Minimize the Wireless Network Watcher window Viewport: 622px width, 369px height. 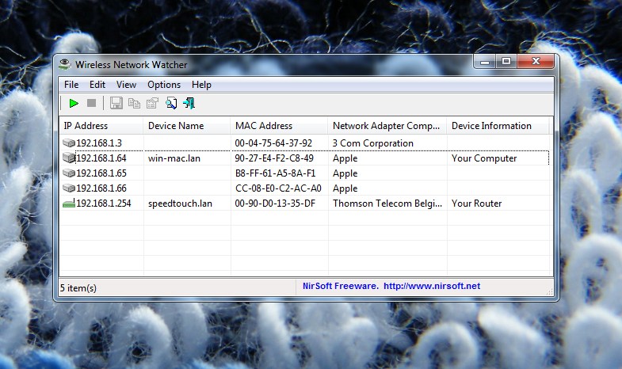click(485, 62)
